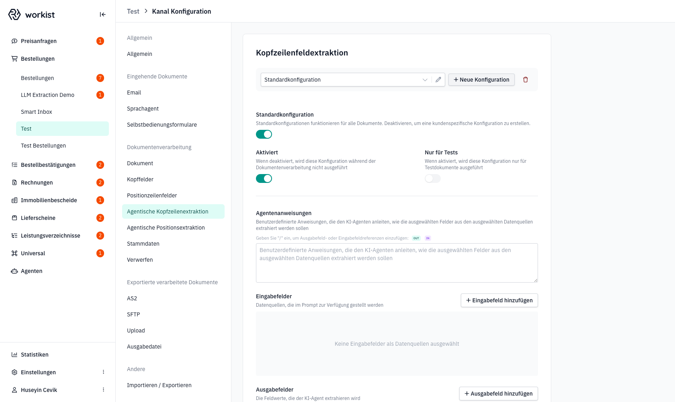This screenshot has height=402, width=675.
Task: Delete configuration with red trash icon
Action: click(526, 80)
